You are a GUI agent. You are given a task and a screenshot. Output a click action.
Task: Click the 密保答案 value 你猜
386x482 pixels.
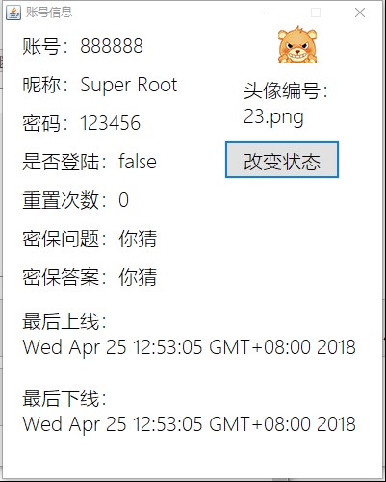[x=138, y=277]
